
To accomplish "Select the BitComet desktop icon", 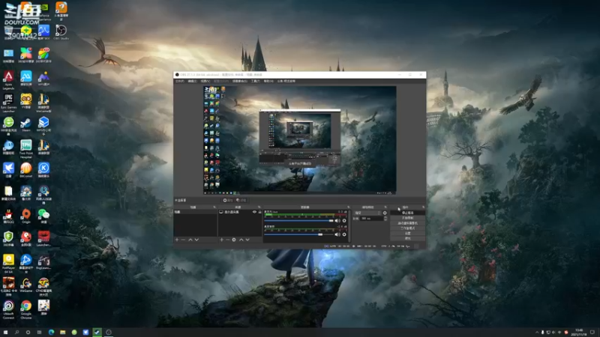I will click(26, 170).
